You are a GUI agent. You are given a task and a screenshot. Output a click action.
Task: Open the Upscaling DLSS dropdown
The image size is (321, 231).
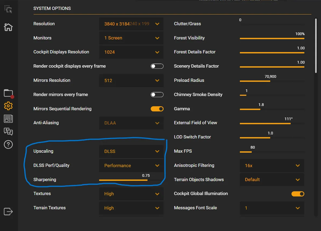click(x=131, y=152)
